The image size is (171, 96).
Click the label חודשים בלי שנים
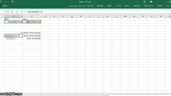click(x=34, y=38)
